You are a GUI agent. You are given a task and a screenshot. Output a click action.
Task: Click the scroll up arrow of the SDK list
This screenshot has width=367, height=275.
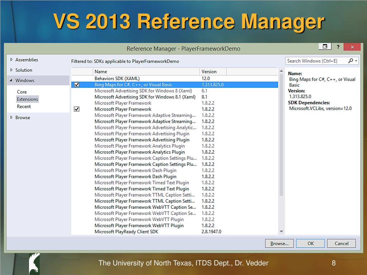[x=281, y=71]
